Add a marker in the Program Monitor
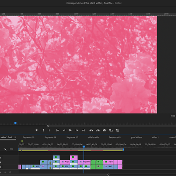This screenshot has width=176, height=176. click(37, 130)
